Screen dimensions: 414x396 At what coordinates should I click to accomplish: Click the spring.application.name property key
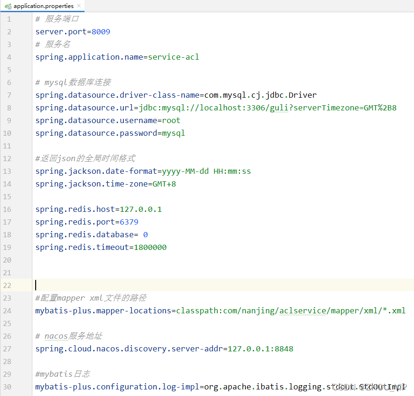89,57
